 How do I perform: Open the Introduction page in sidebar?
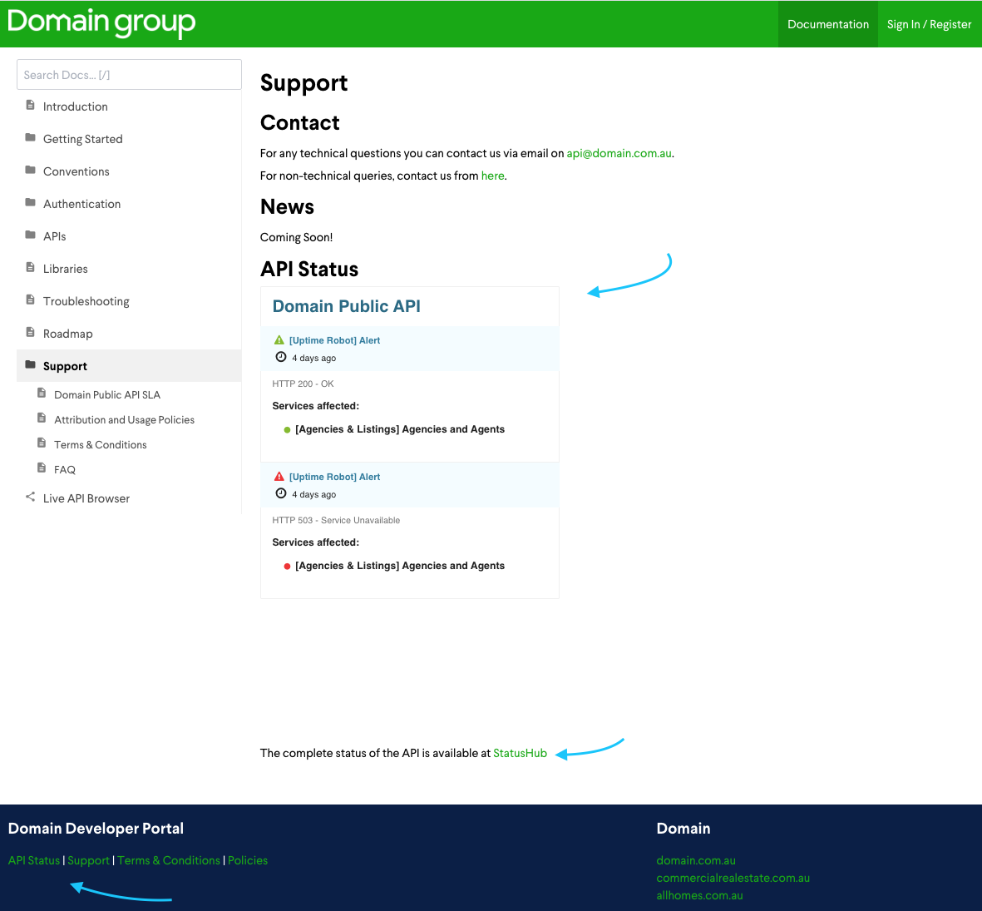pyautogui.click(x=75, y=106)
